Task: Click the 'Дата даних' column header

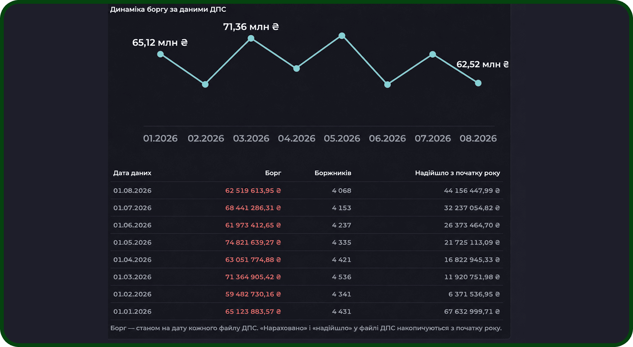Action: tap(132, 173)
